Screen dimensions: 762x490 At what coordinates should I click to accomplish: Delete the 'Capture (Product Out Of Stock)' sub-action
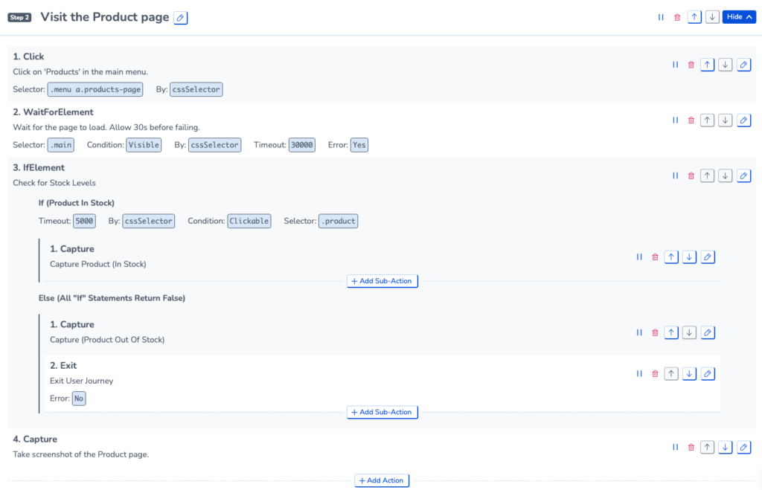coord(655,332)
